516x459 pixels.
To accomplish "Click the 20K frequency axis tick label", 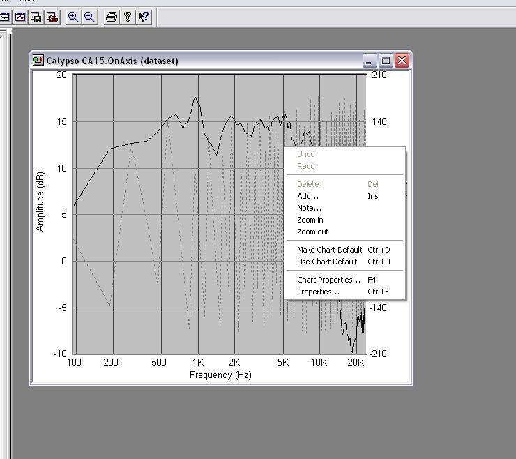I will point(356,362).
